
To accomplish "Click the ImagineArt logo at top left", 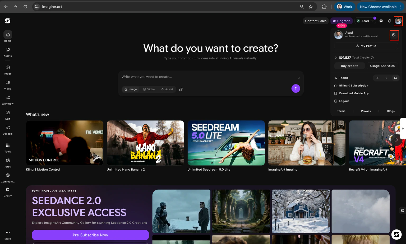I will click(x=8, y=21).
